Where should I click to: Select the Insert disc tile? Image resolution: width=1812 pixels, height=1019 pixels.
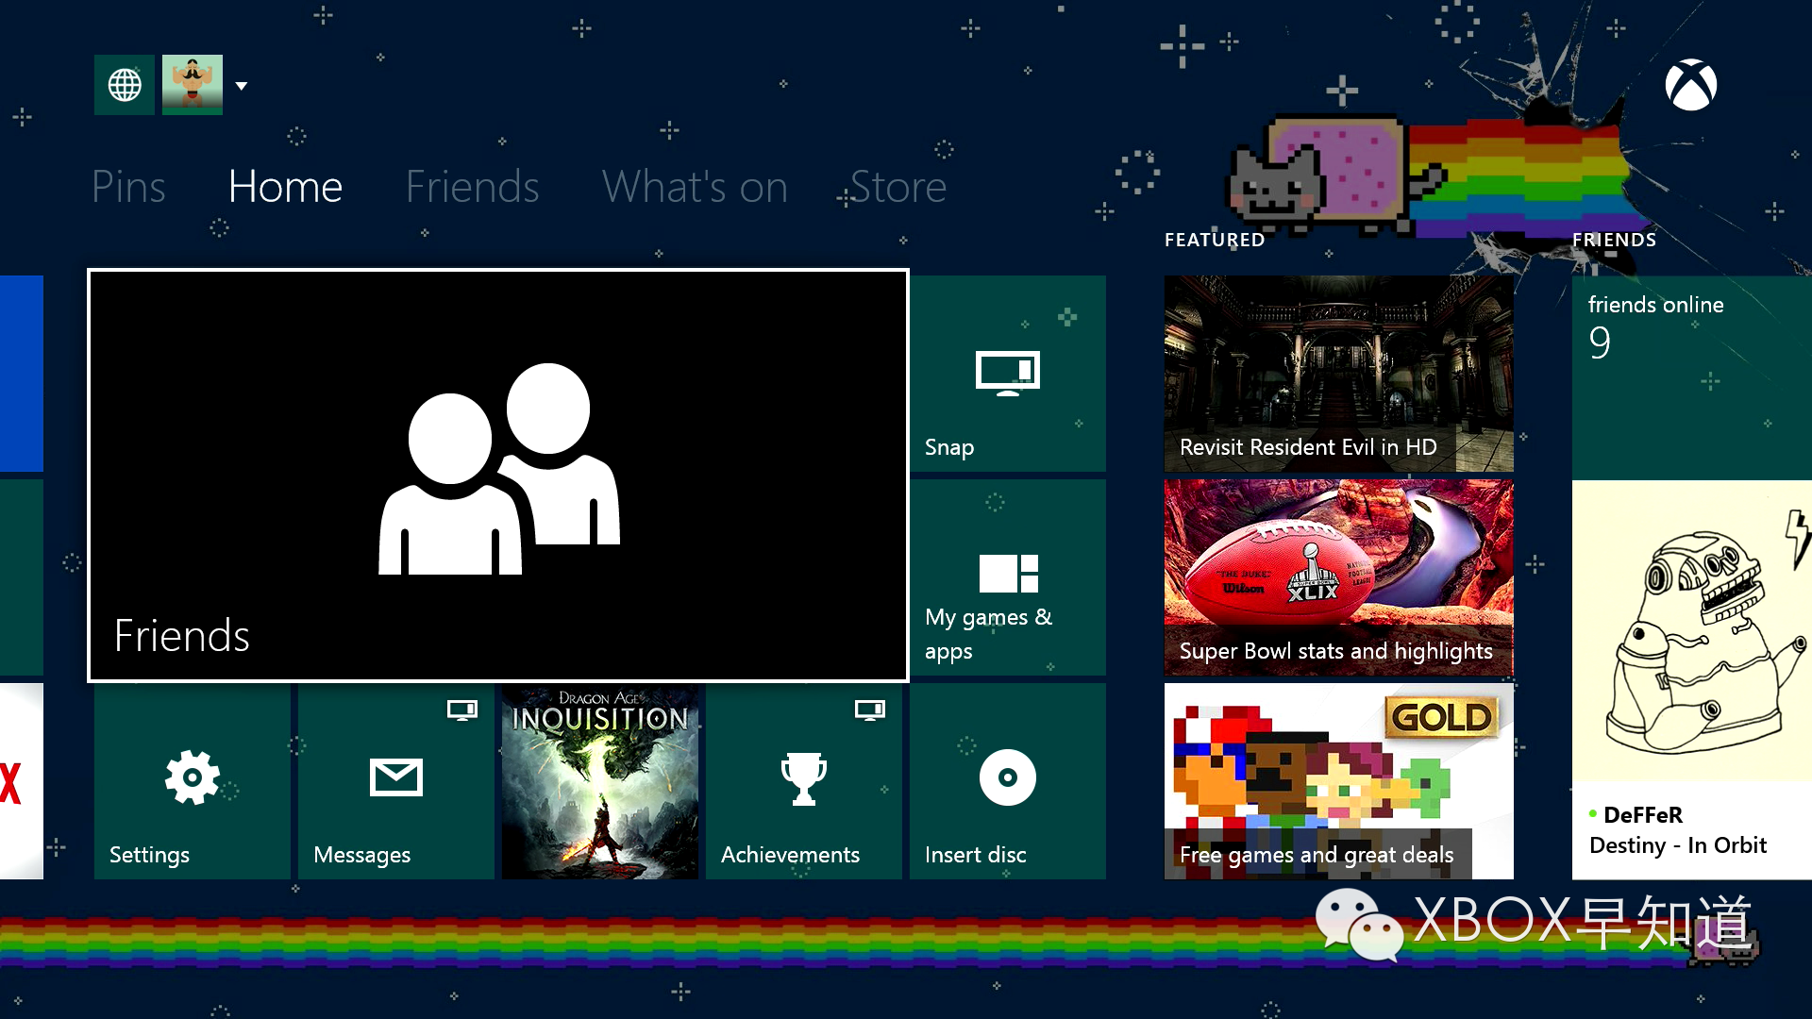(x=1007, y=781)
